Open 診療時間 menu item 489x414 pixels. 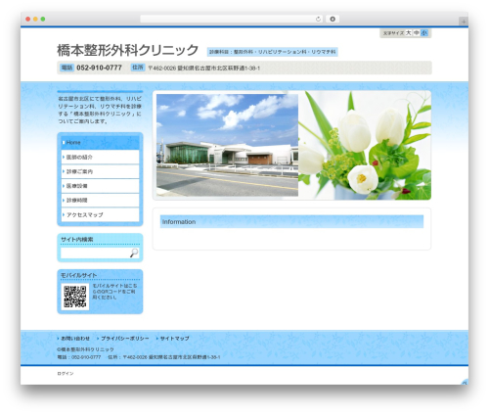pos(100,200)
